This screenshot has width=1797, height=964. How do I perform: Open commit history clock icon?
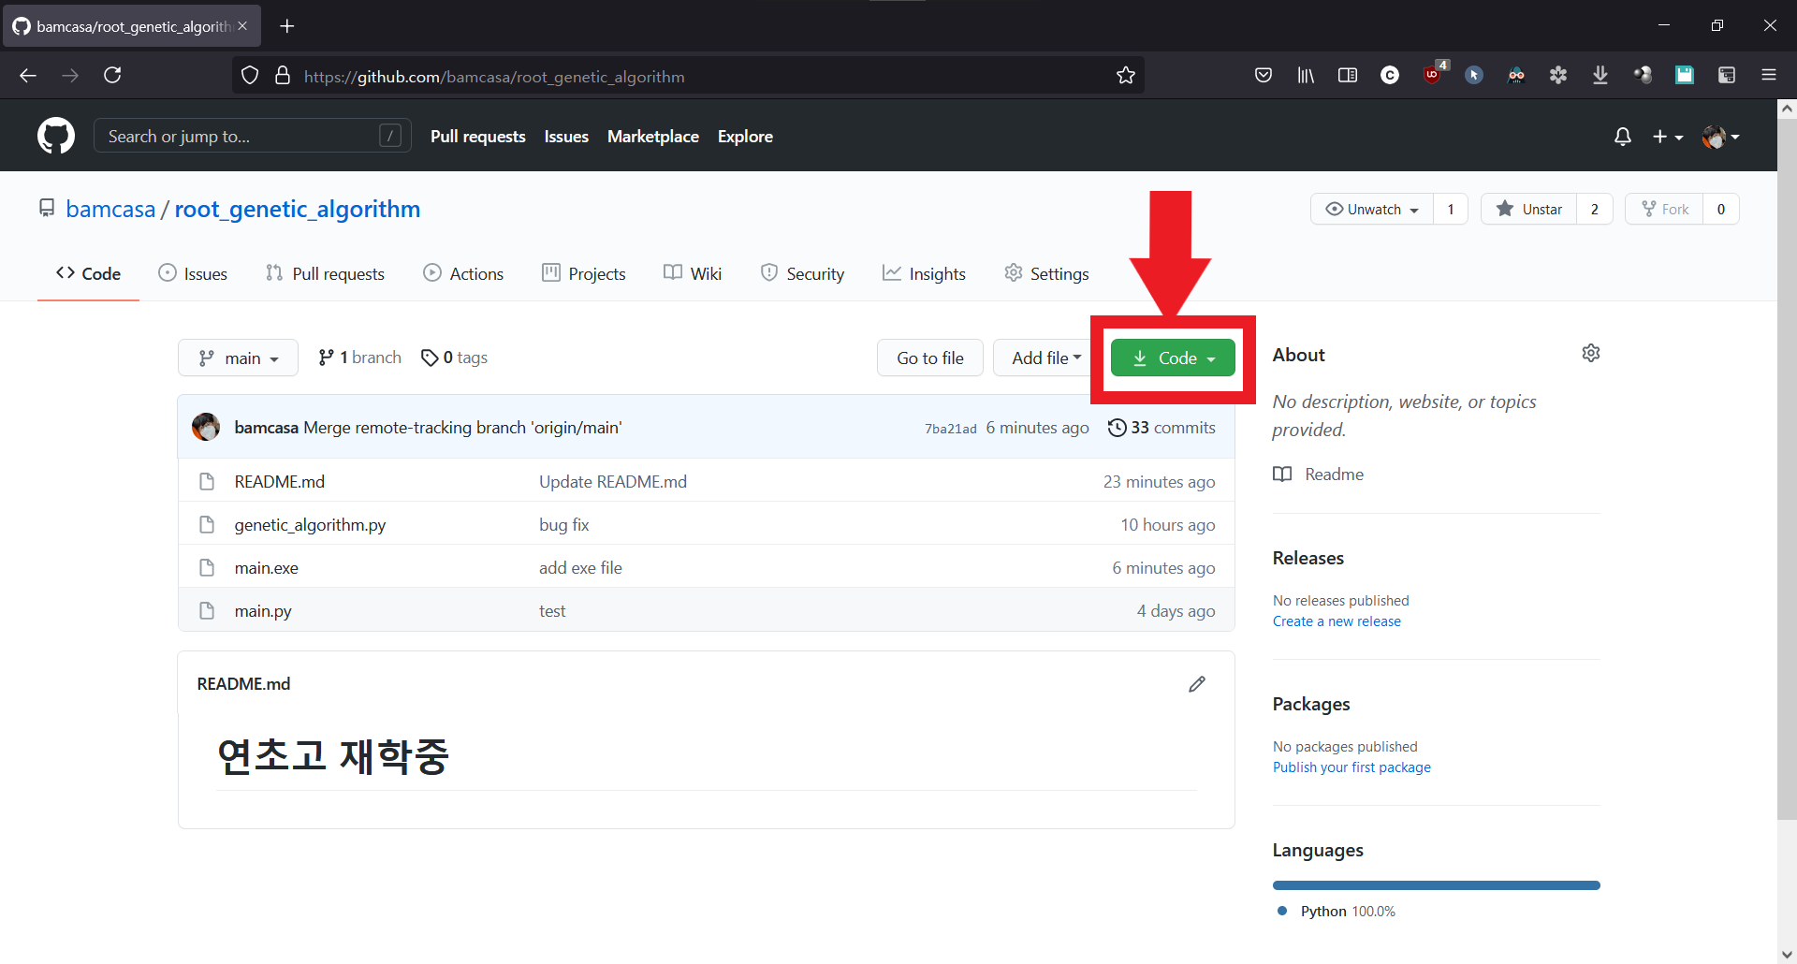point(1117,428)
